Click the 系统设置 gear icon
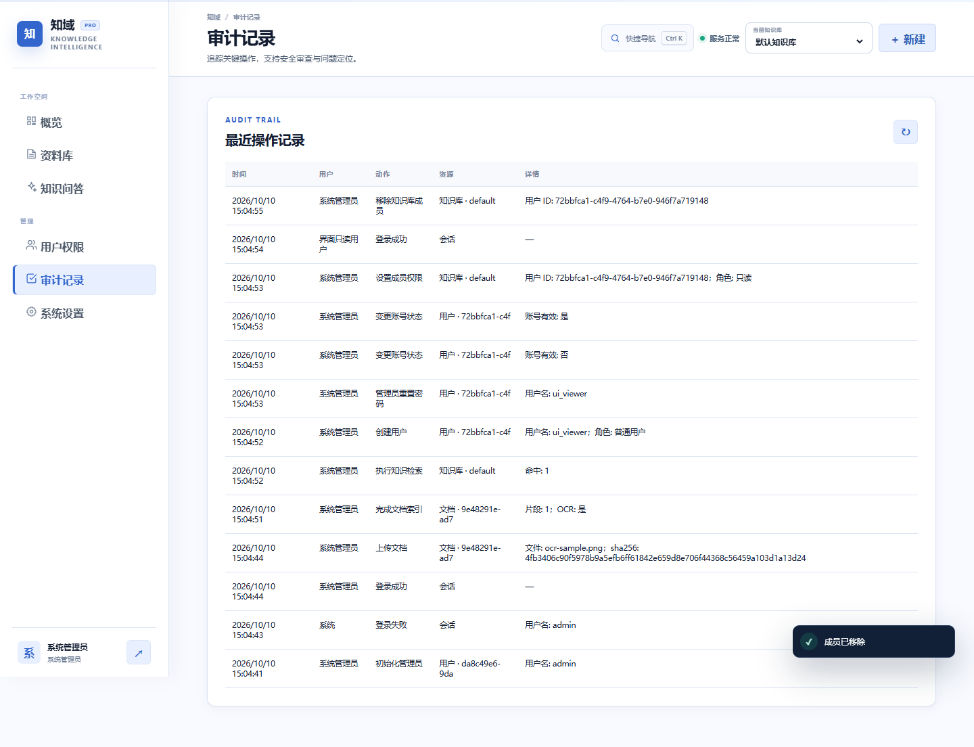This screenshot has width=974, height=747. [x=31, y=312]
